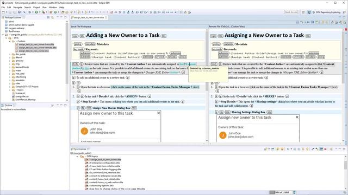Select the license.txt file

(21, 93)
